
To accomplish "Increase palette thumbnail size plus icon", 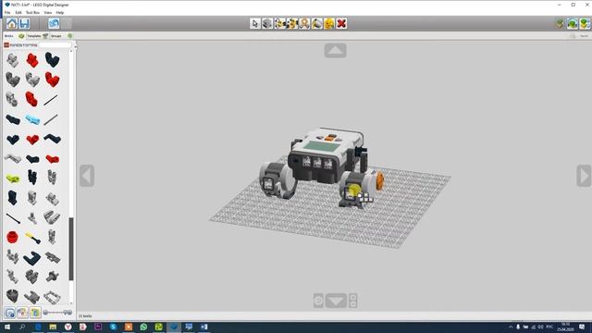I will pos(70,313).
